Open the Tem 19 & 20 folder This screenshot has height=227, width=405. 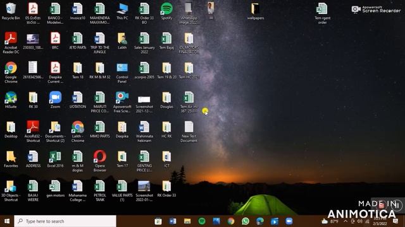click(166, 70)
